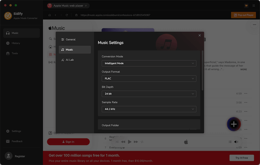Switch Apple Music web player source
Image resolution: width=260 pixels, height=165 pixels.
click(86, 6)
